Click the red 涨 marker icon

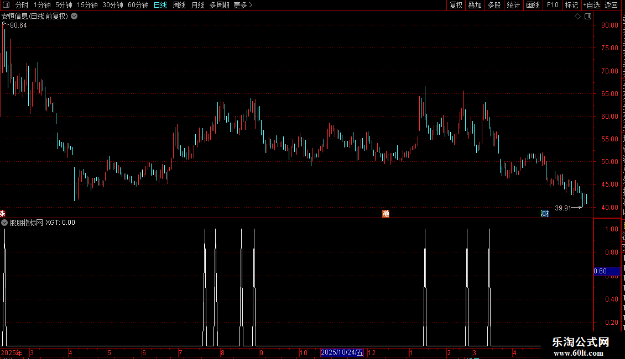click(2, 214)
